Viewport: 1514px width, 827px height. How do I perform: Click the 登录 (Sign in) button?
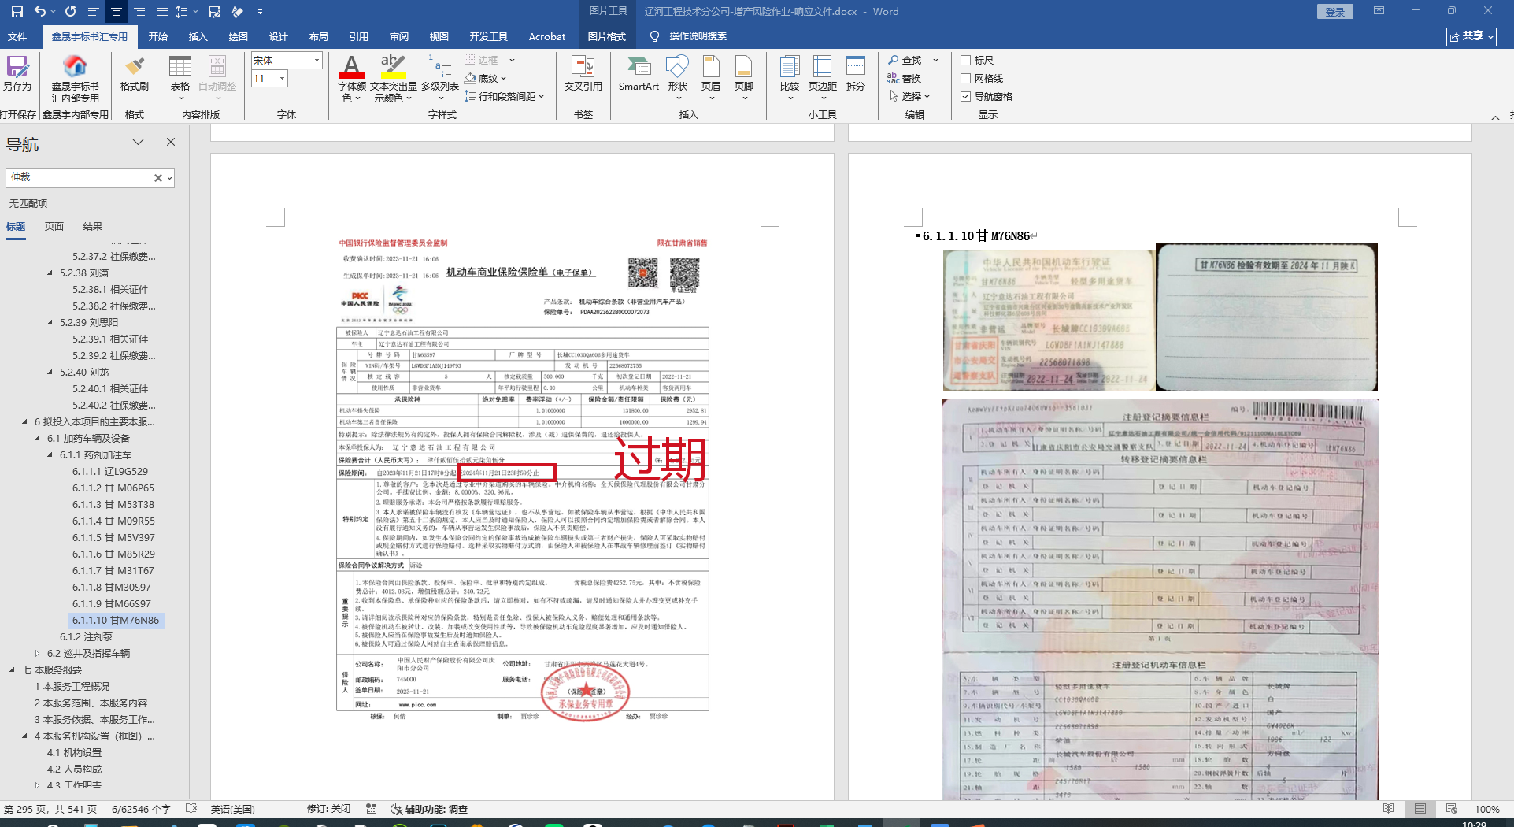[x=1334, y=12]
